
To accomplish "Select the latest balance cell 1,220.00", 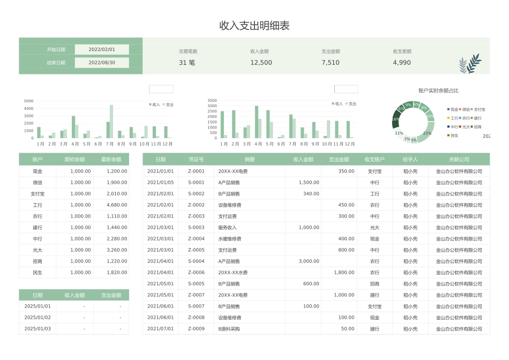I will click(x=111, y=261).
